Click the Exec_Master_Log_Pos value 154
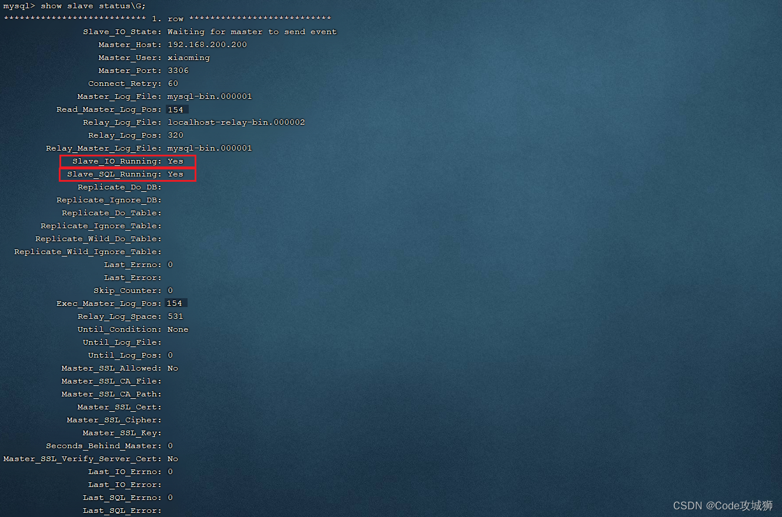782x517 pixels. click(175, 303)
